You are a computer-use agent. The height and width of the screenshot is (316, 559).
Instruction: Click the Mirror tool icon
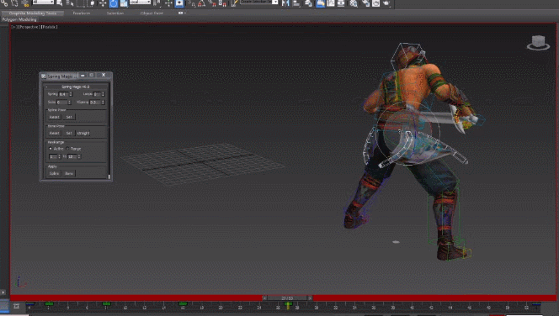(x=285, y=3)
